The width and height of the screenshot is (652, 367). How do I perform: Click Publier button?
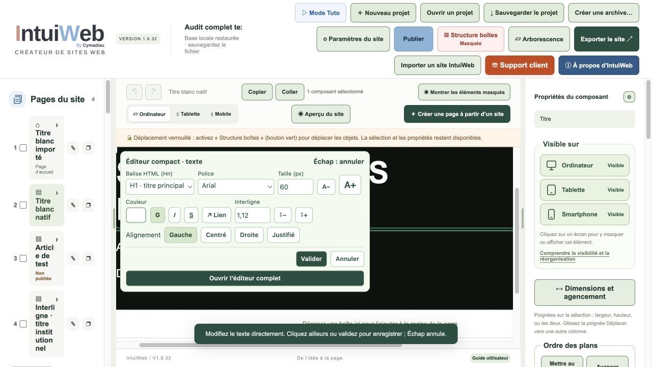click(414, 39)
